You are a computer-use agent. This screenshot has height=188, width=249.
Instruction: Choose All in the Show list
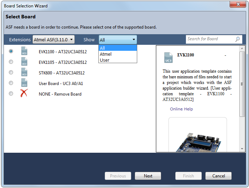118,48
